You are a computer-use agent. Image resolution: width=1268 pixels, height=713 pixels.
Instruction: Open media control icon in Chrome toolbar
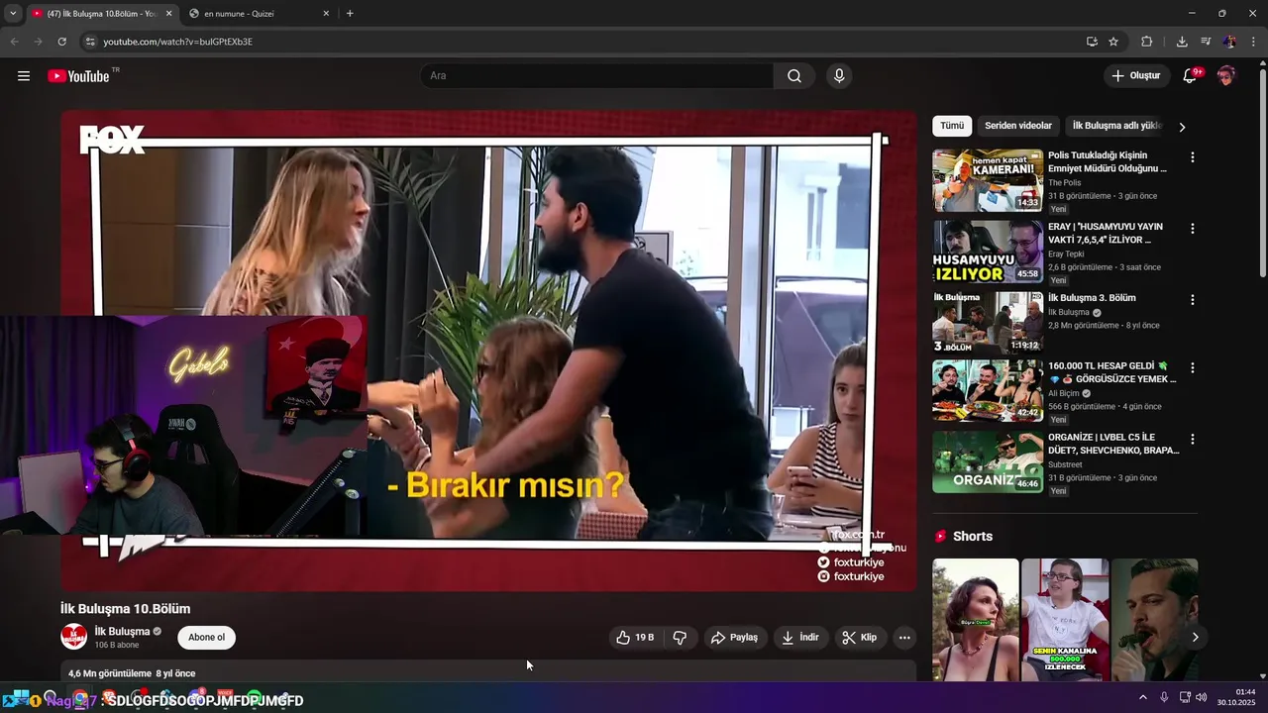click(x=1206, y=42)
